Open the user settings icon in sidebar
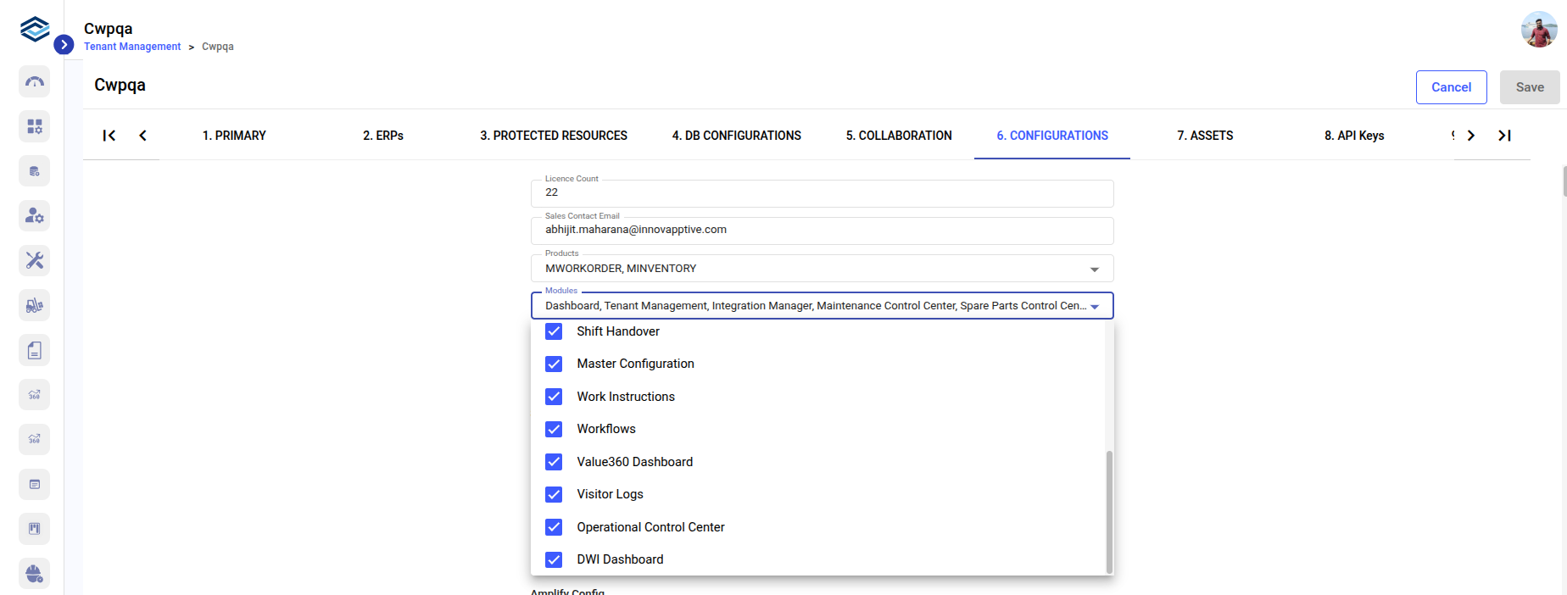 [35, 216]
